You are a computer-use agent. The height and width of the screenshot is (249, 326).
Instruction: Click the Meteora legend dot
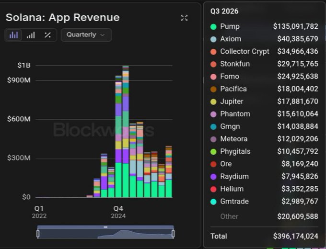[x=213, y=139]
